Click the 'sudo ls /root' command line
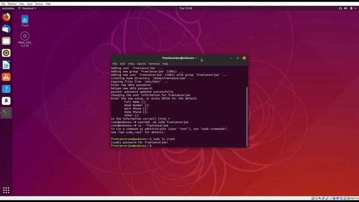This screenshot has height=202, width=359. tap(143, 139)
